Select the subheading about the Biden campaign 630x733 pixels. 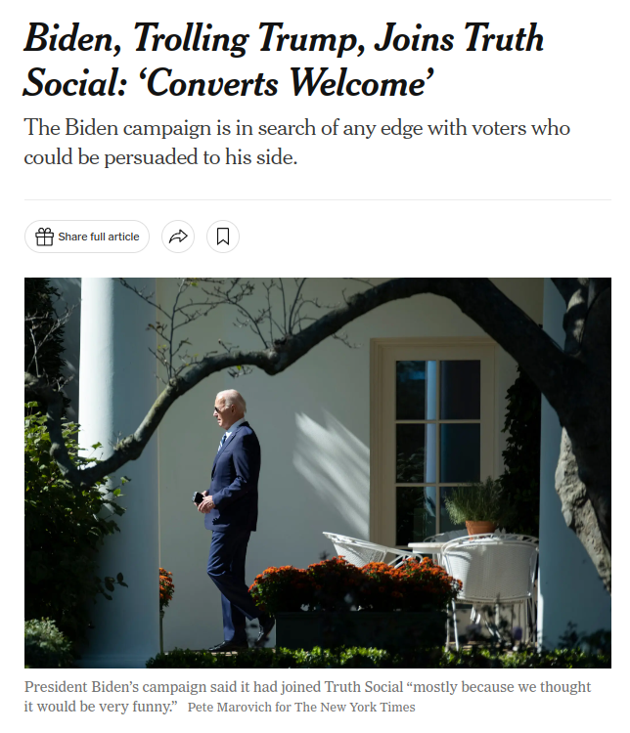click(296, 142)
